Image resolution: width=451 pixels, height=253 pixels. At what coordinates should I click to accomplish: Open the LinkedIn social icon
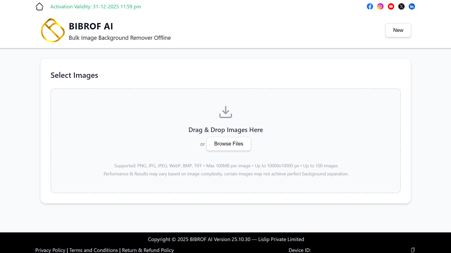[412, 6]
